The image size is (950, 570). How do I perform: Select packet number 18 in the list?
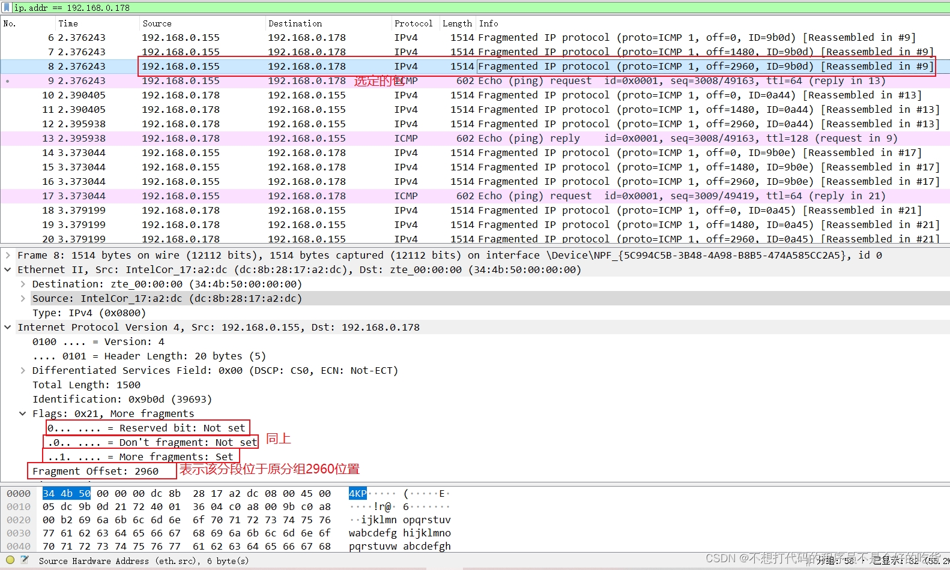[x=475, y=210]
